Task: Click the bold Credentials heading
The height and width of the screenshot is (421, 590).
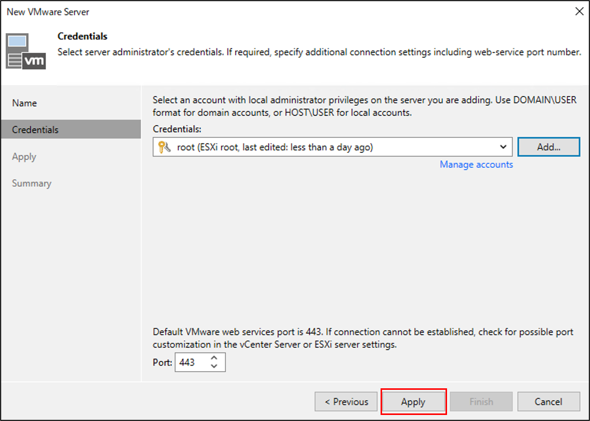Action: coord(83,36)
